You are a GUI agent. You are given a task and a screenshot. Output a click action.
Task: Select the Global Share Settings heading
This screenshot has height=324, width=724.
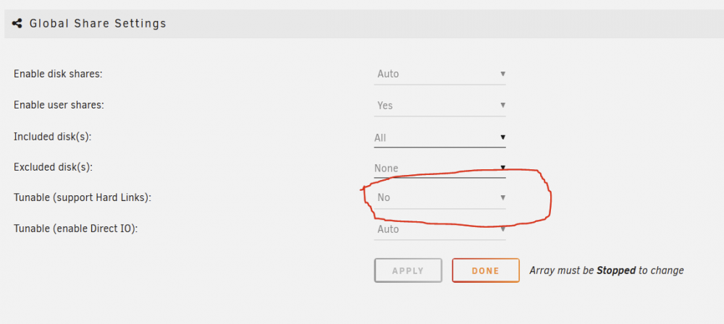98,23
